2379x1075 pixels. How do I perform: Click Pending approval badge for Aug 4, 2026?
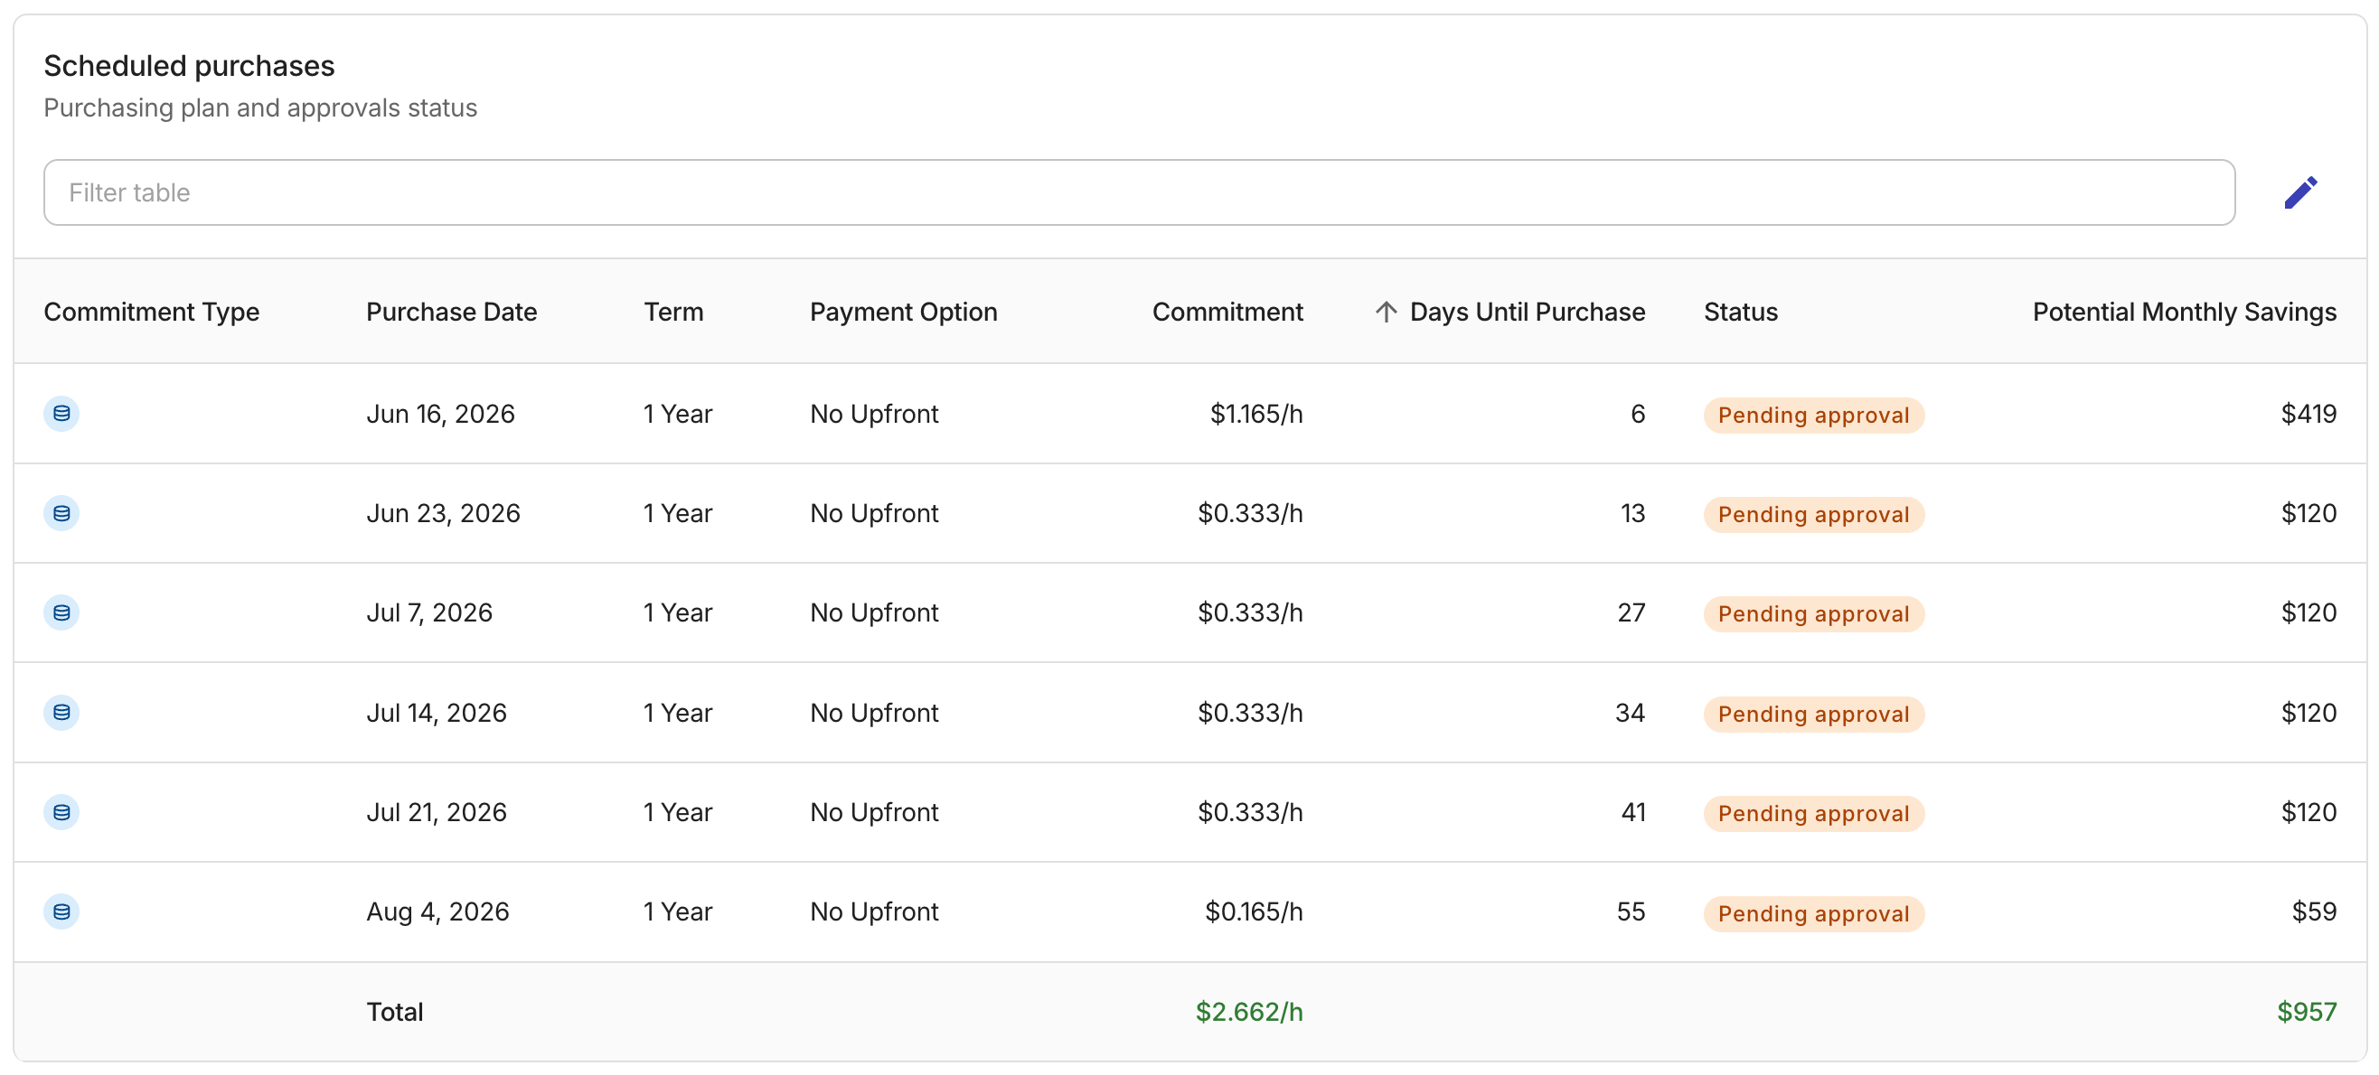(1813, 913)
